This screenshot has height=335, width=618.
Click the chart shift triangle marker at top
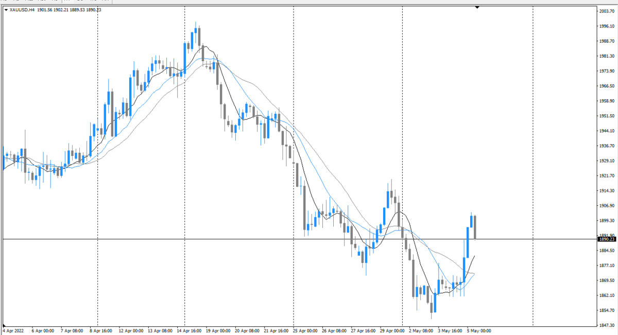(x=477, y=7)
